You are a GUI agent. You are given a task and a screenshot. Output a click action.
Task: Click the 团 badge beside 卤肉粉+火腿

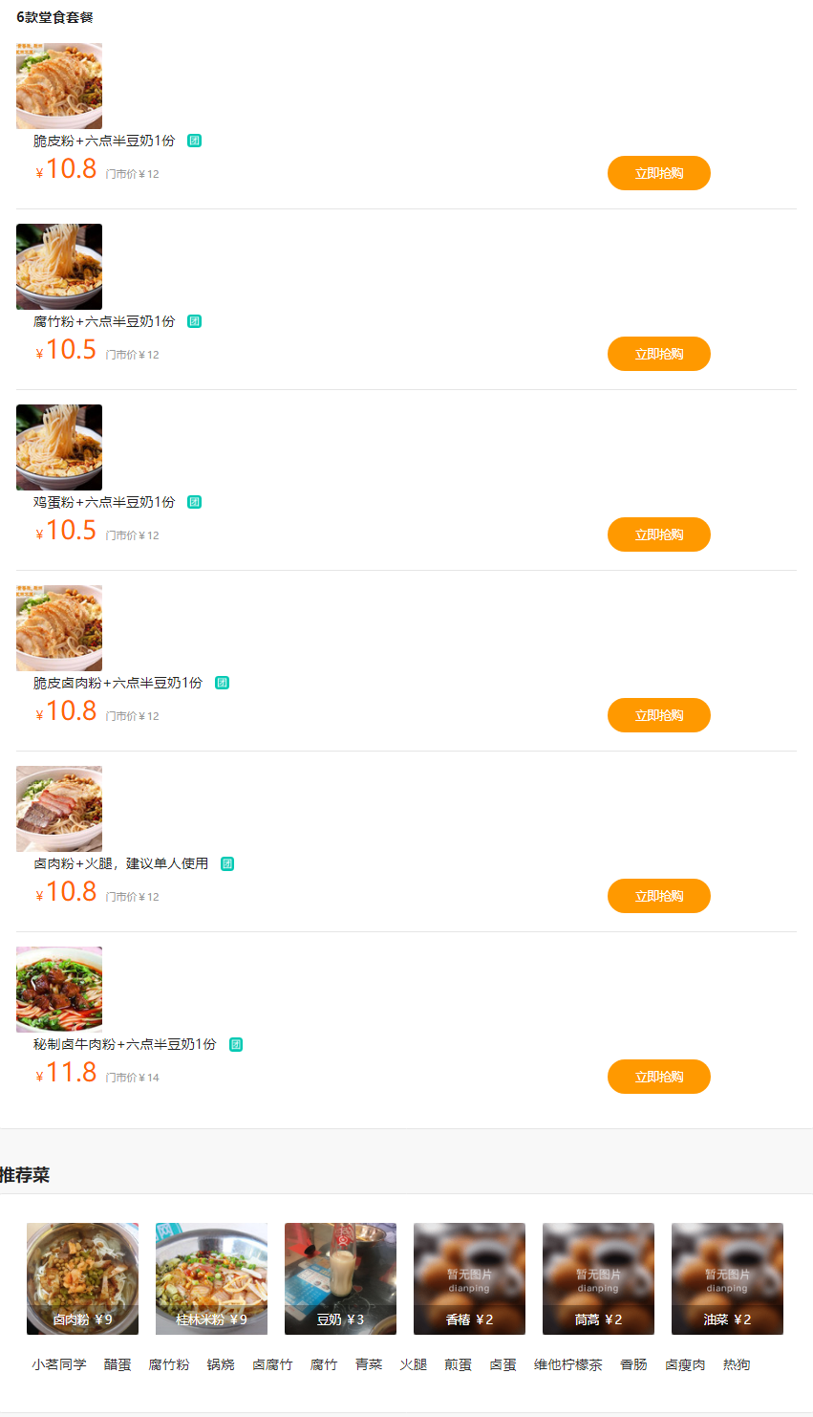click(227, 863)
